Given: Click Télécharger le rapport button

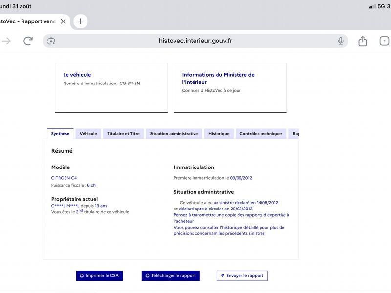Looking at the screenshot, I should pos(171,276).
